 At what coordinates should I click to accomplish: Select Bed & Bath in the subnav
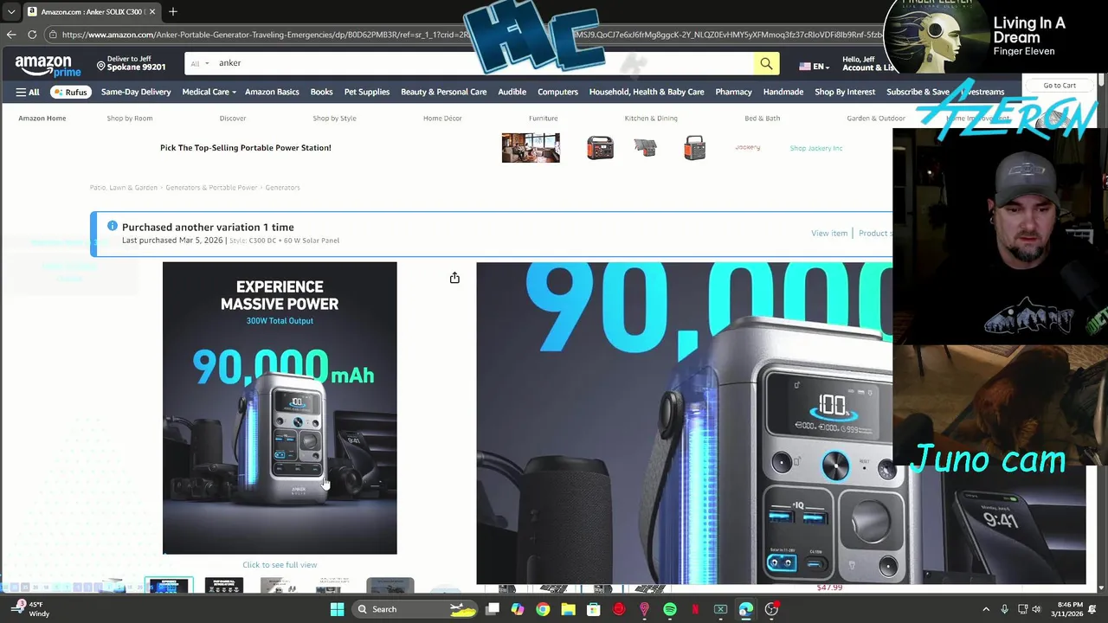point(762,118)
